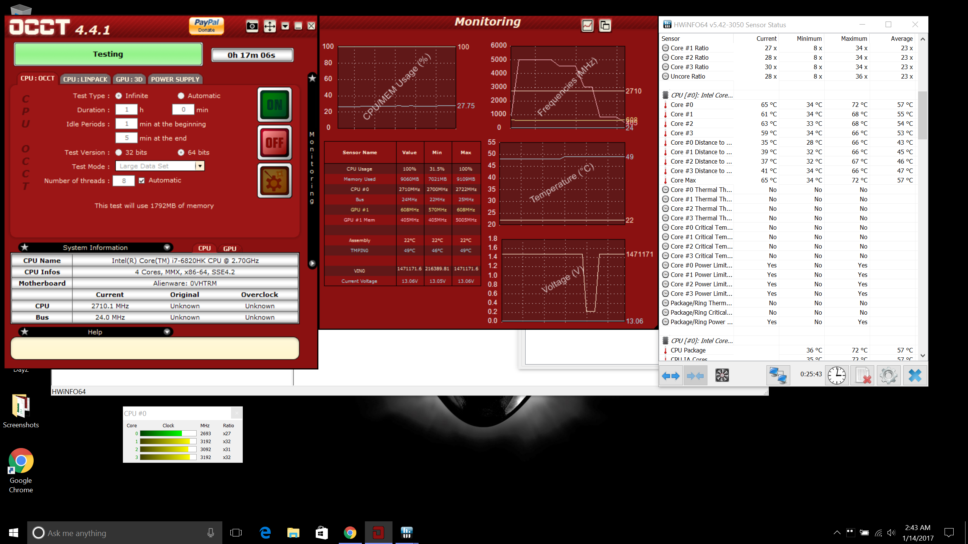Select Infinite test type

pos(119,96)
